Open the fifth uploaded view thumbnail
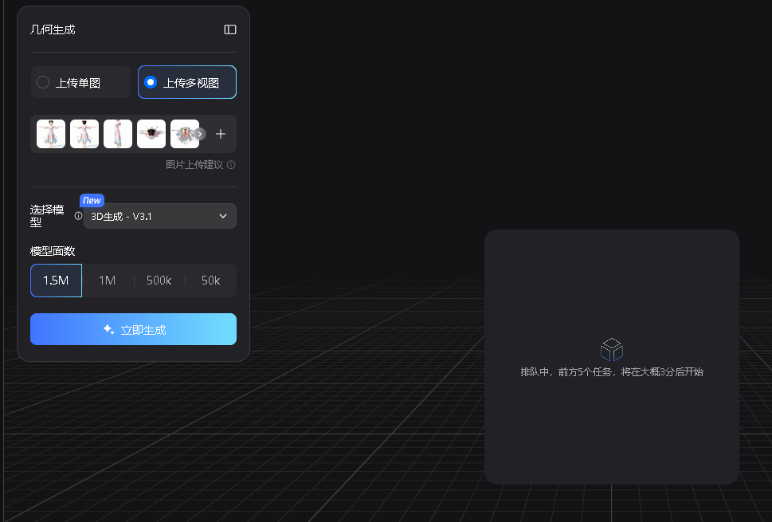Screen dimensions: 772x522 click(x=183, y=134)
